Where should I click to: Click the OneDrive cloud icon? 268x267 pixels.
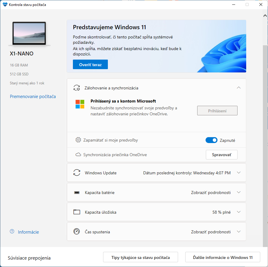pyautogui.click(x=78, y=155)
